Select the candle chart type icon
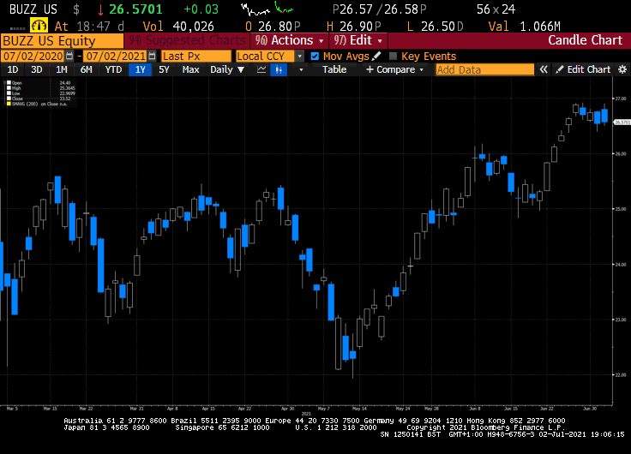Image resolution: width=631 pixels, height=454 pixels. point(279,69)
